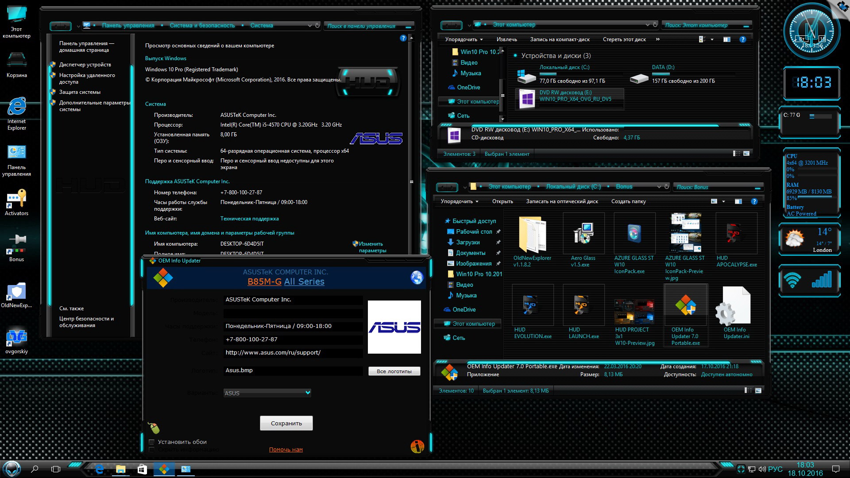850x478 pixels.
Task: Click the empty 'Модель' field
Action: coord(293,313)
